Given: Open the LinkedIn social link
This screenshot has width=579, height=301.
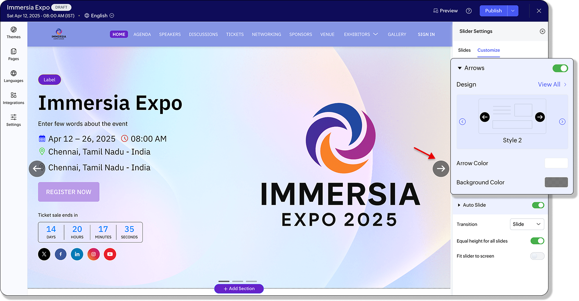Looking at the screenshot, I should point(77,254).
